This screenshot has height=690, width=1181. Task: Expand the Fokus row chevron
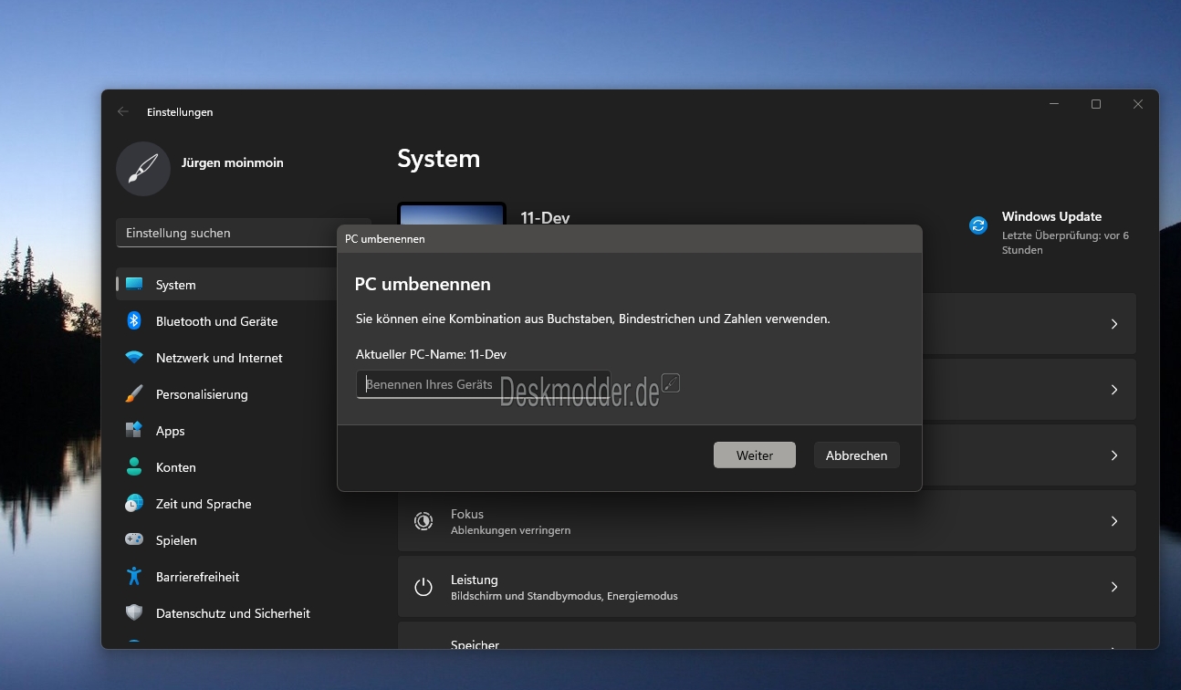coord(1113,521)
